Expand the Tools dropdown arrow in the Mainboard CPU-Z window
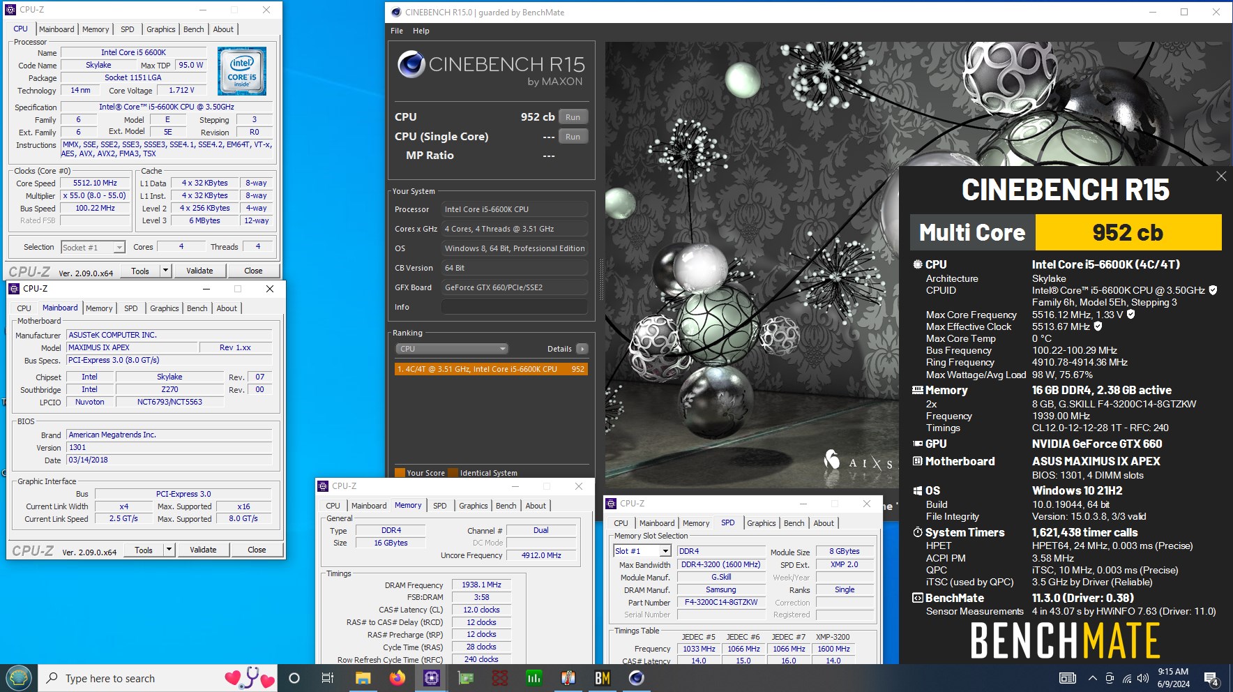The width and height of the screenshot is (1233, 692). (x=169, y=550)
